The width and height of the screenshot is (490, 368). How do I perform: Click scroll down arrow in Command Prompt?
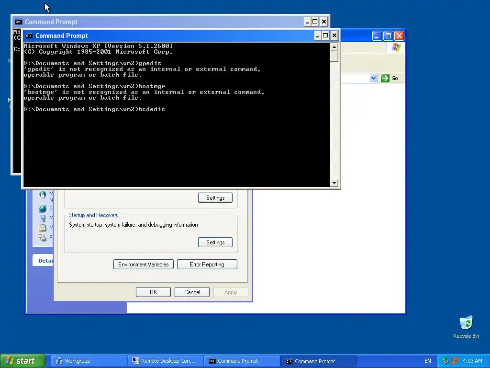(334, 183)
